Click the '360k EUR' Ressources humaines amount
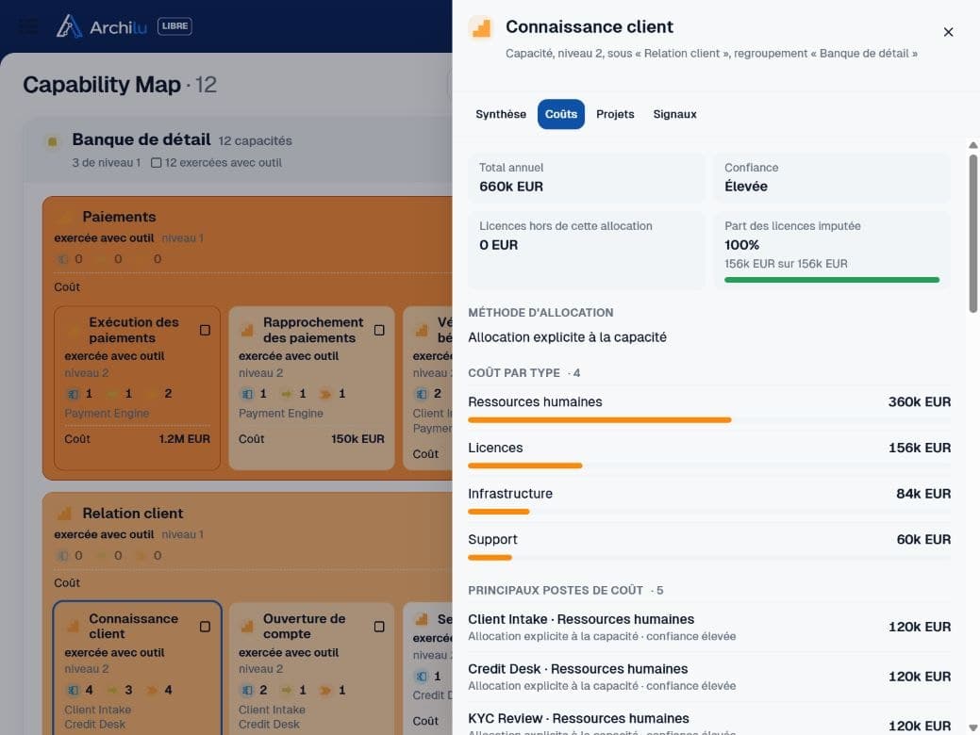The image size is (980, 735). 920,402
